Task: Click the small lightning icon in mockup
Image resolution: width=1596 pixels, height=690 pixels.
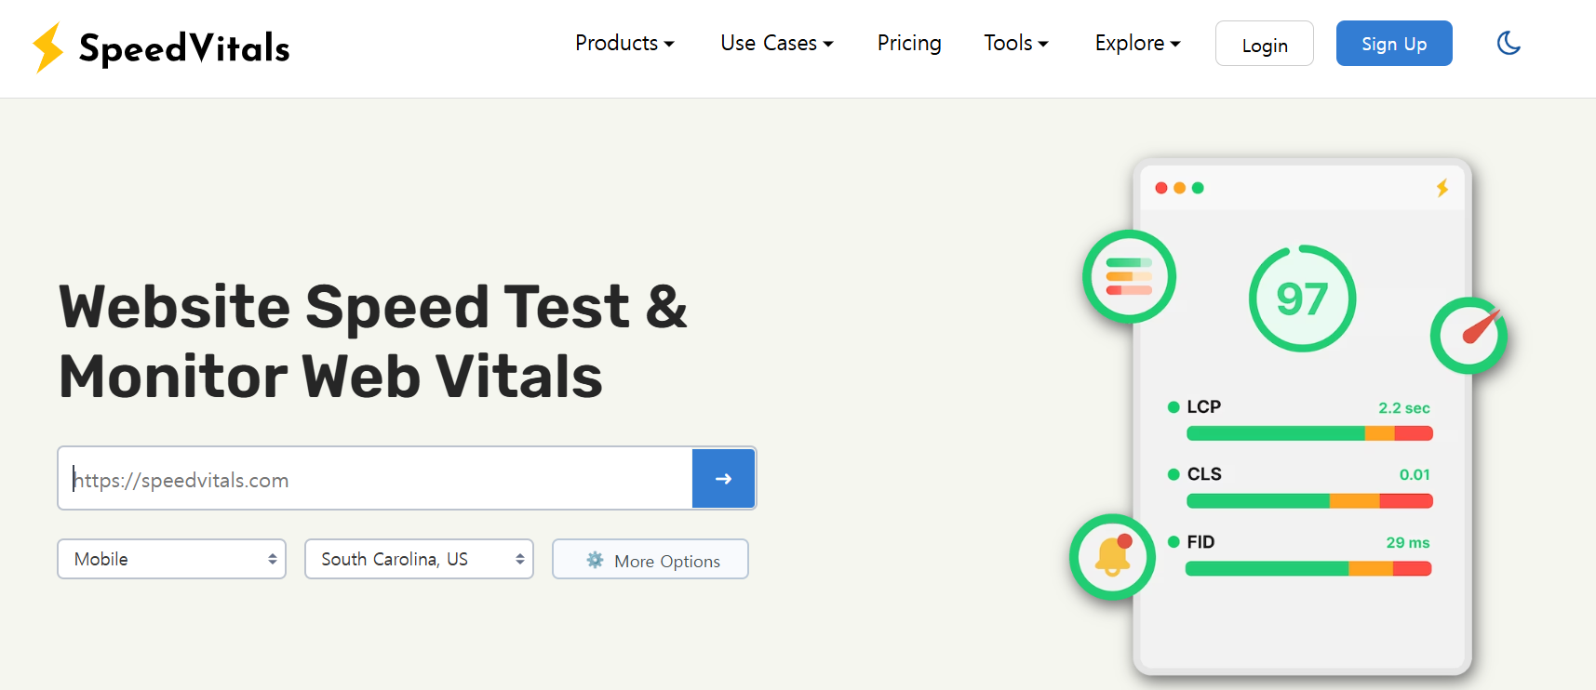Action: pos(1442,188)
